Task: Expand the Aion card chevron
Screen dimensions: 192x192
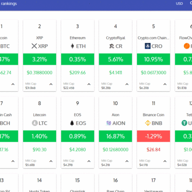Action: [x=127, y=161]
